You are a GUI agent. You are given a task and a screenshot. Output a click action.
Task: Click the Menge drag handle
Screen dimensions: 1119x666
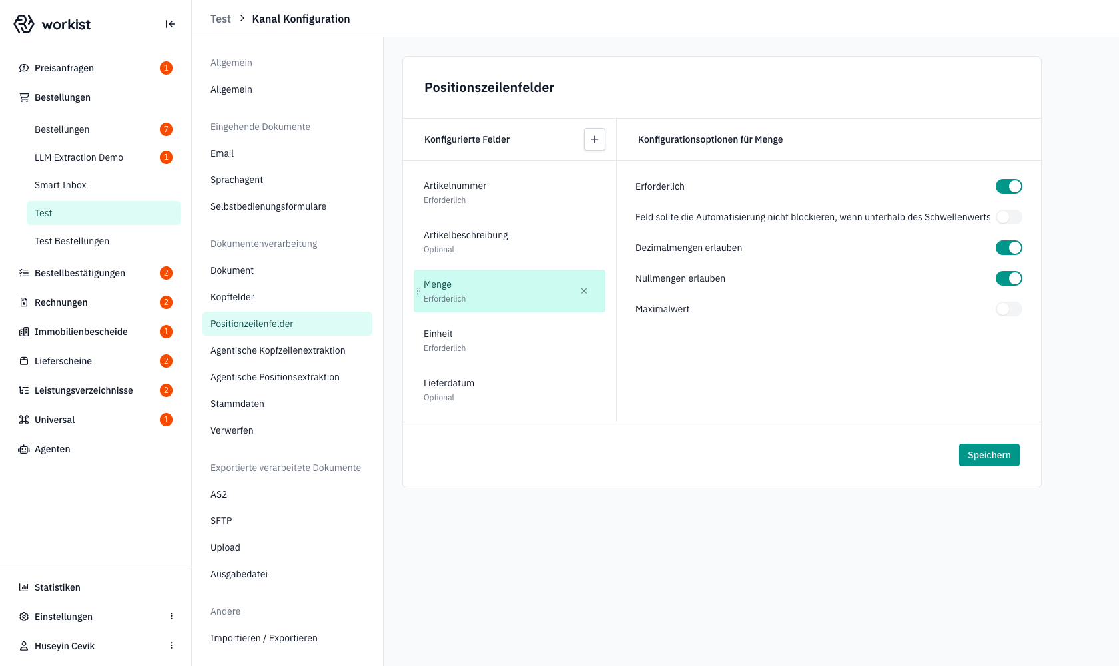point(418,291)
